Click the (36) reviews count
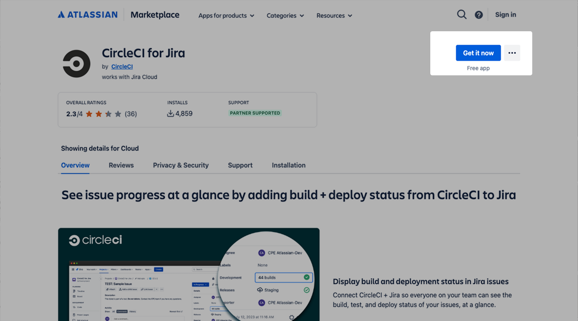 (x=131, y=114)
